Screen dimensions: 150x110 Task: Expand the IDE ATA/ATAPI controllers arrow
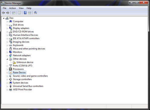[x=7, y=39]
